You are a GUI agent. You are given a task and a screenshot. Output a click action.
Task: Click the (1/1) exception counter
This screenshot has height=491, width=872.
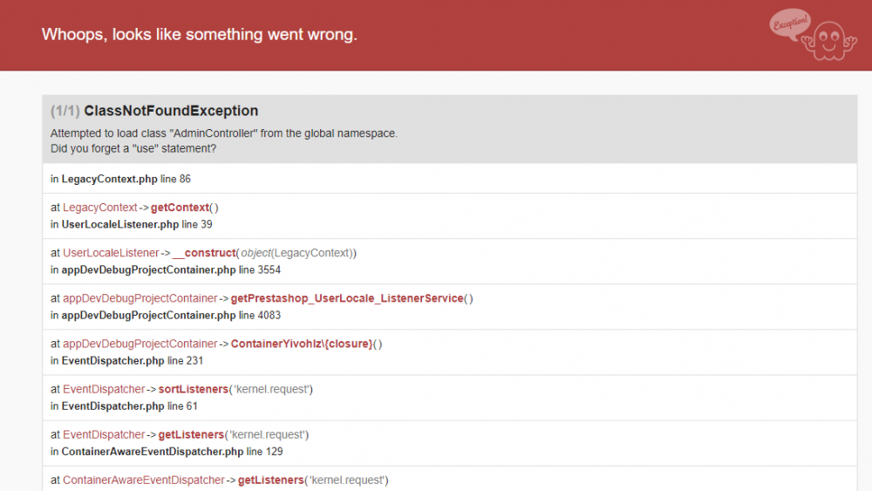point(65,111)
